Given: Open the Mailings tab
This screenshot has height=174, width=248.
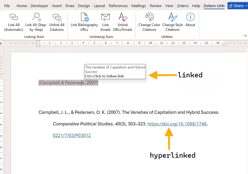Looking at the screenshot, I should point(139,6).
